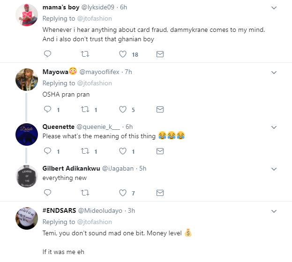Share Mayowa's tweet via envelope icon
This screenshot has height=262, width=292.
(160, 110)
